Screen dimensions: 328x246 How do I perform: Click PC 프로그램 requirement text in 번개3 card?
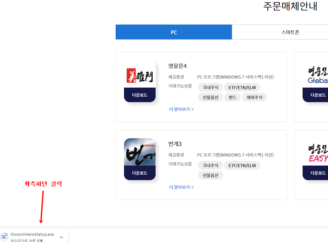click(x=235, y=155)
